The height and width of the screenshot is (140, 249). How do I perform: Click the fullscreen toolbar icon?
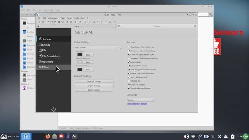tap(102, 22)
